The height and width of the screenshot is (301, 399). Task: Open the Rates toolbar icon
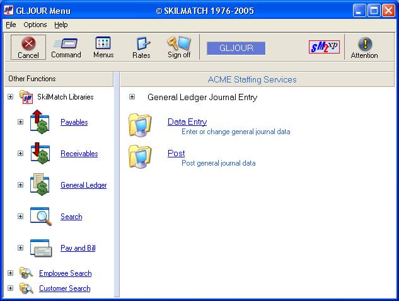(142, 43)
